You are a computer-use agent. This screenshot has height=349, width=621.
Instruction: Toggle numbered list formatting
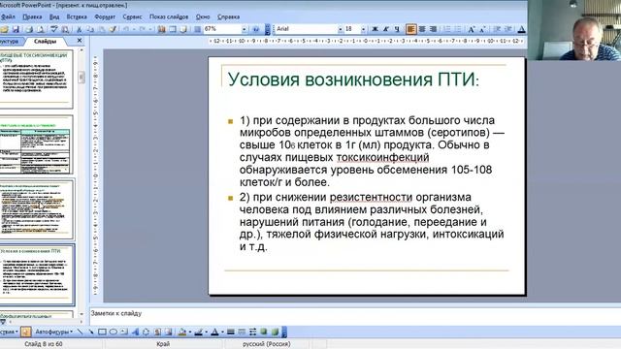click(446, 29)
